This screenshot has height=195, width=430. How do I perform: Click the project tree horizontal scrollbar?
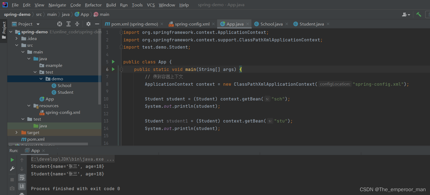pos(48,144)
